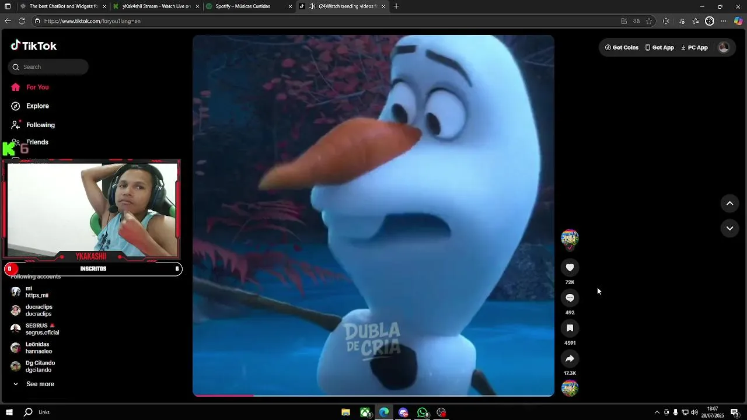Like the video with the heart icon
The height and width of the screenshot is (420, 747).
570,268
